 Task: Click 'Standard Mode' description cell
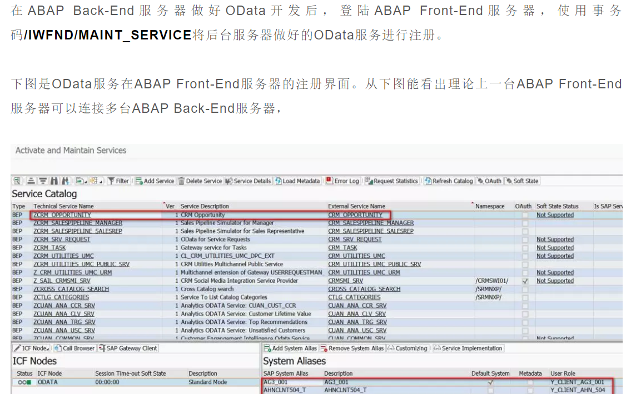pyautogui.click(x=208, y=382)
